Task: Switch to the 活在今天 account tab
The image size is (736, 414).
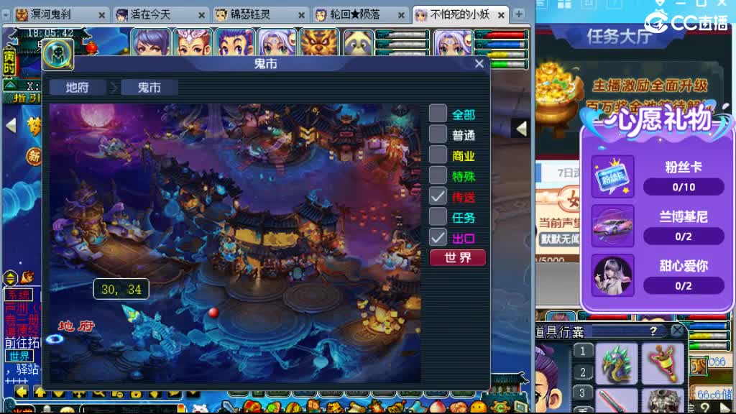Action: [x=160, y=14]
